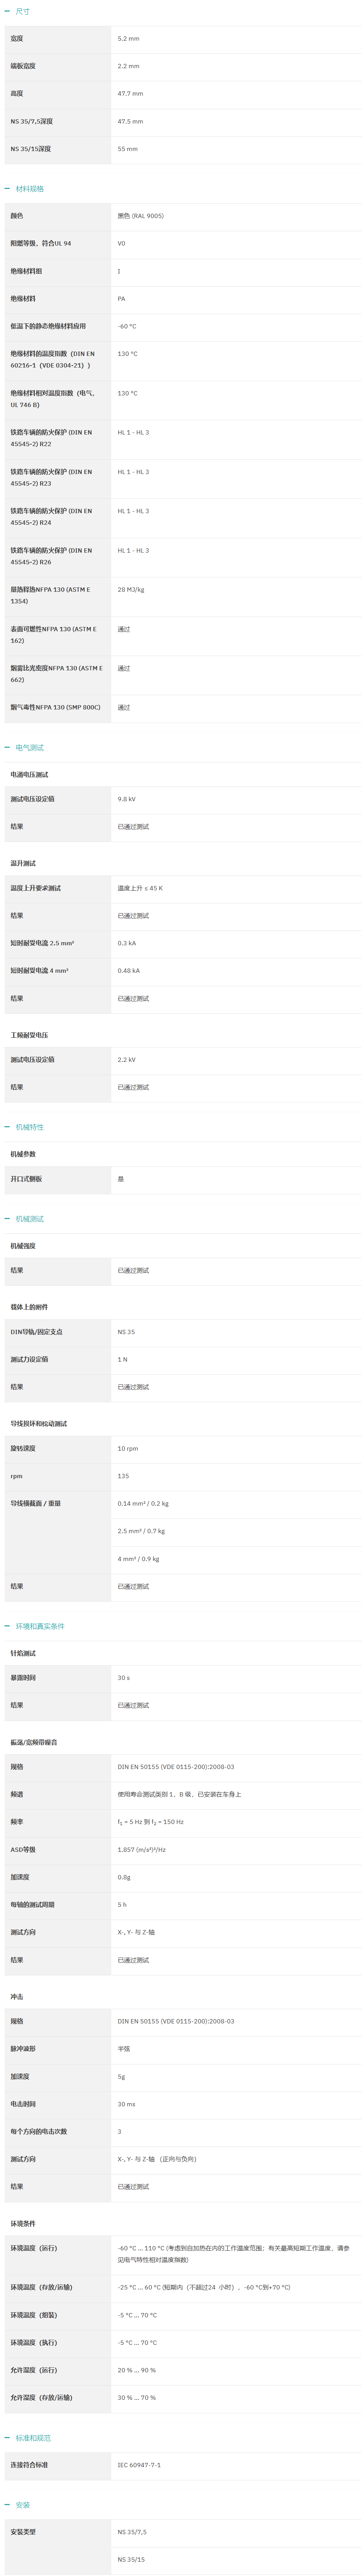The height and width of the screenshot is (2576, 363).
Task: Click the 短时耐受电流 4 mm² label
Action: 40,970
